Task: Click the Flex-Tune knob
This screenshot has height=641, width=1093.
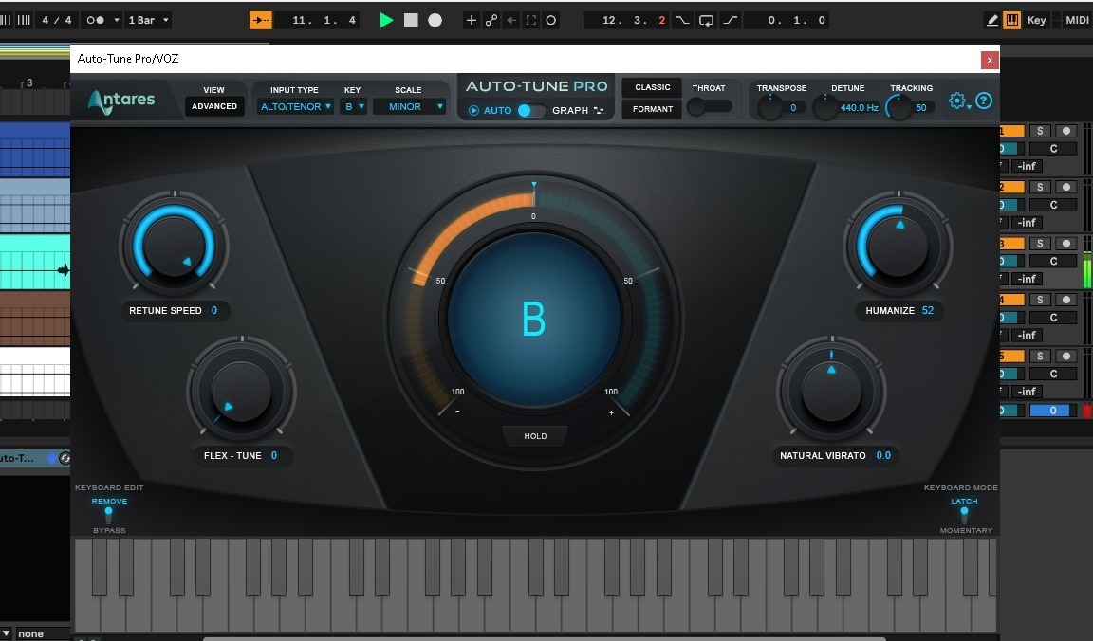Action: click(241, 390)
